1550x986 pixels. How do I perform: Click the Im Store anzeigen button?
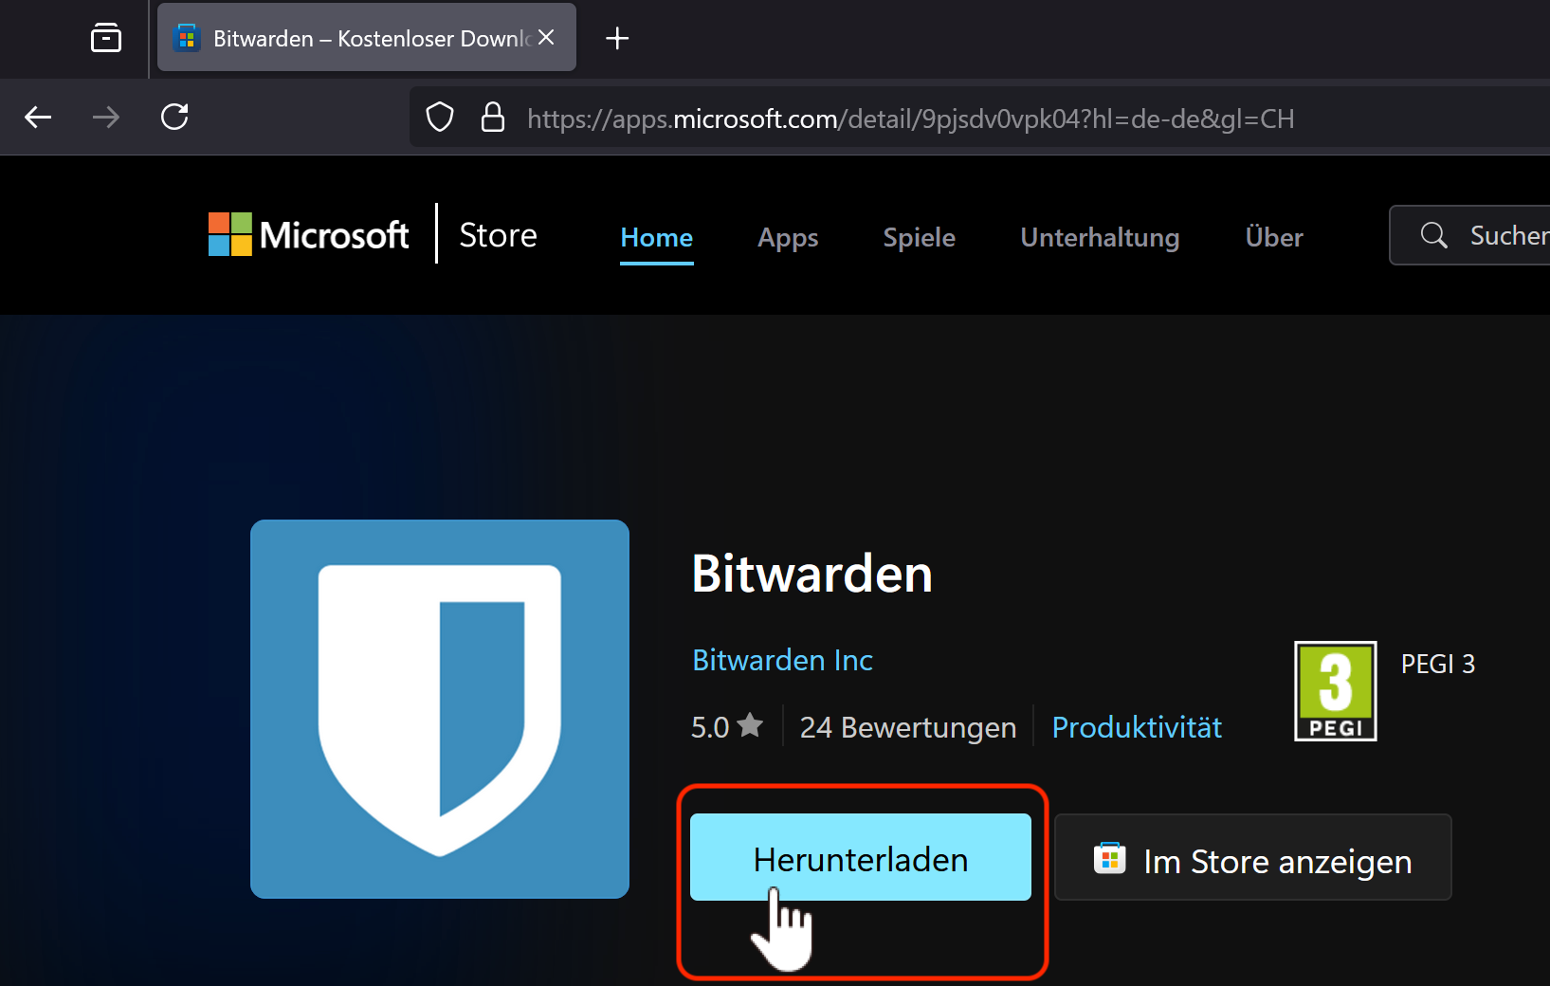(x=1253, y=857)
